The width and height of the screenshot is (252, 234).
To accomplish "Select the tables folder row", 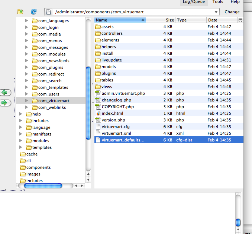I will pos(169,80).
